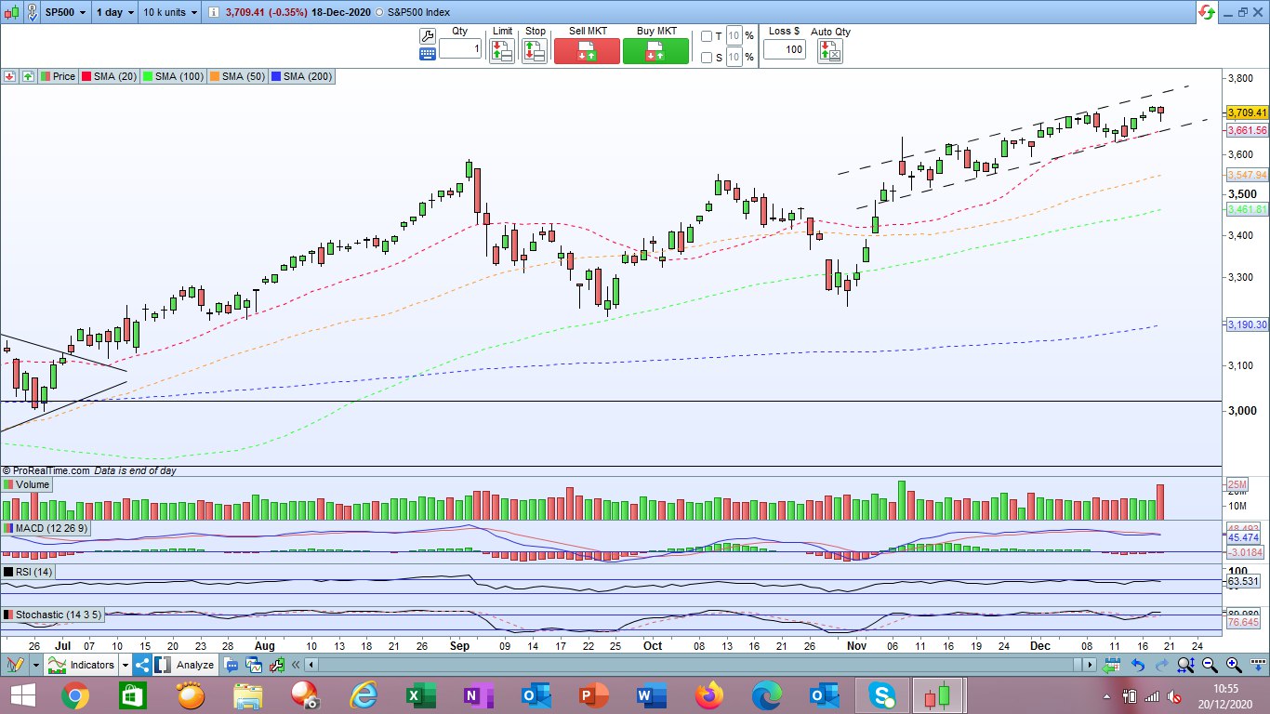This screenshot has width=1270, height=714.
Task: Click the Windows Start button
Action: 21,695
